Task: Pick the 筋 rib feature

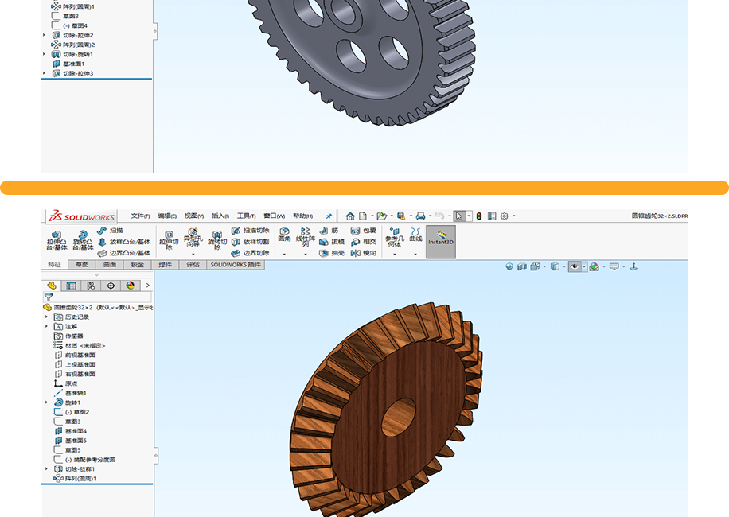Action: (x=329, y=231)
